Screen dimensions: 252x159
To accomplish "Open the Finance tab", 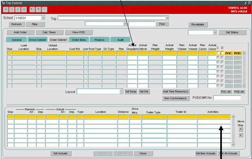I will (99, 40).
